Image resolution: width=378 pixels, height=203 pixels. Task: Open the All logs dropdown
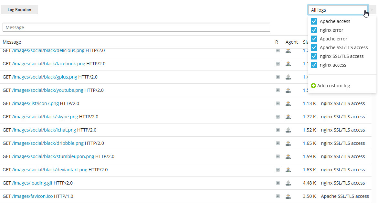point(338,10)
